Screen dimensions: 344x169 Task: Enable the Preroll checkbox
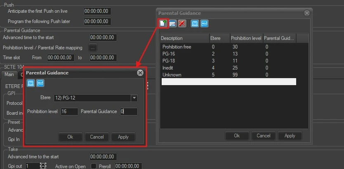point(94,166)
